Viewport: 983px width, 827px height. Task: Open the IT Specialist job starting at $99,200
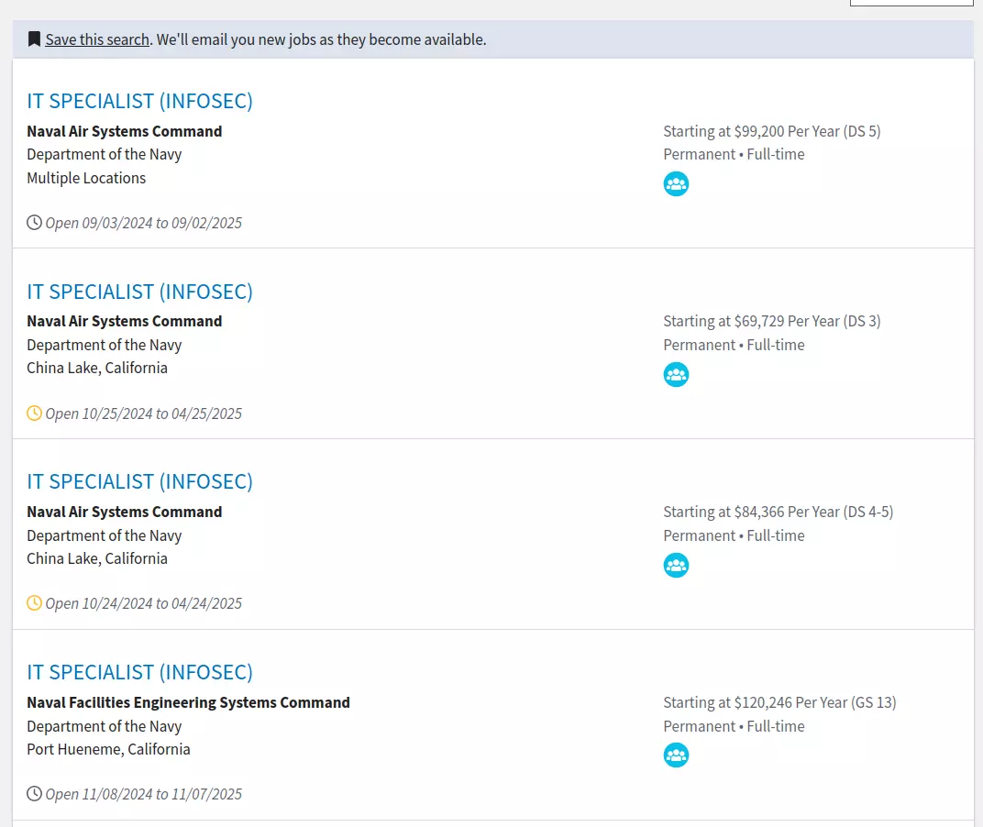point(139,101)
